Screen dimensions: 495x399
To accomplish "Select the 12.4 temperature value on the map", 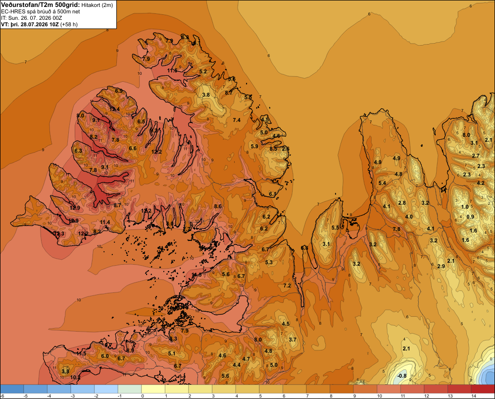I will click(x=115, y=110).
